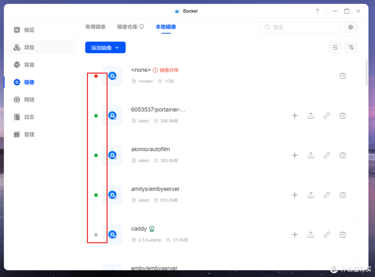Close the Docker window

pos(358,11)
